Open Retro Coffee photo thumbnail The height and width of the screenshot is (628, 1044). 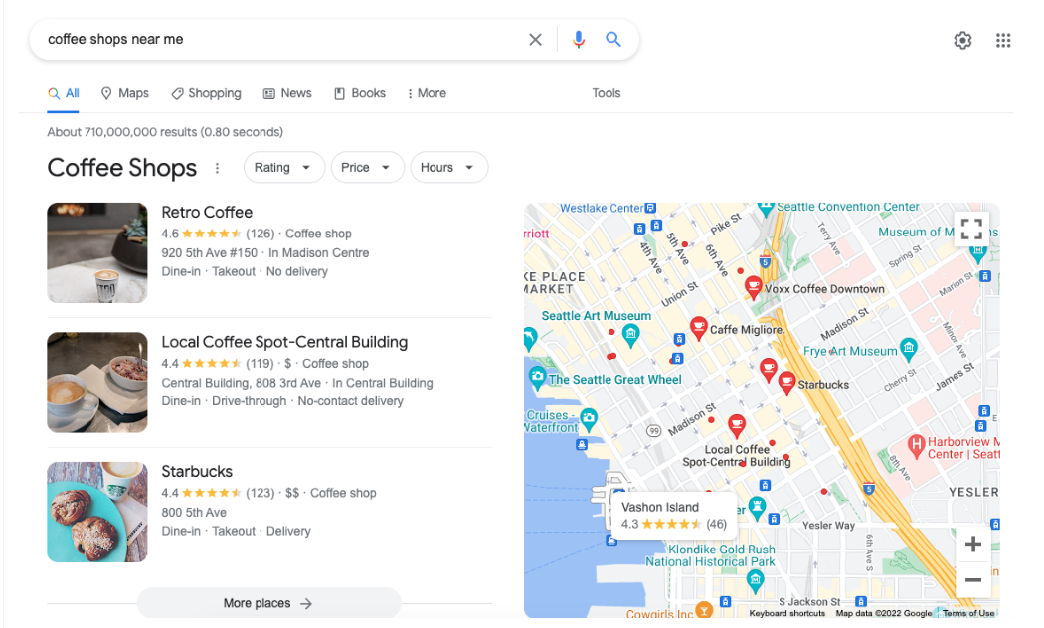tap(97, 252)
